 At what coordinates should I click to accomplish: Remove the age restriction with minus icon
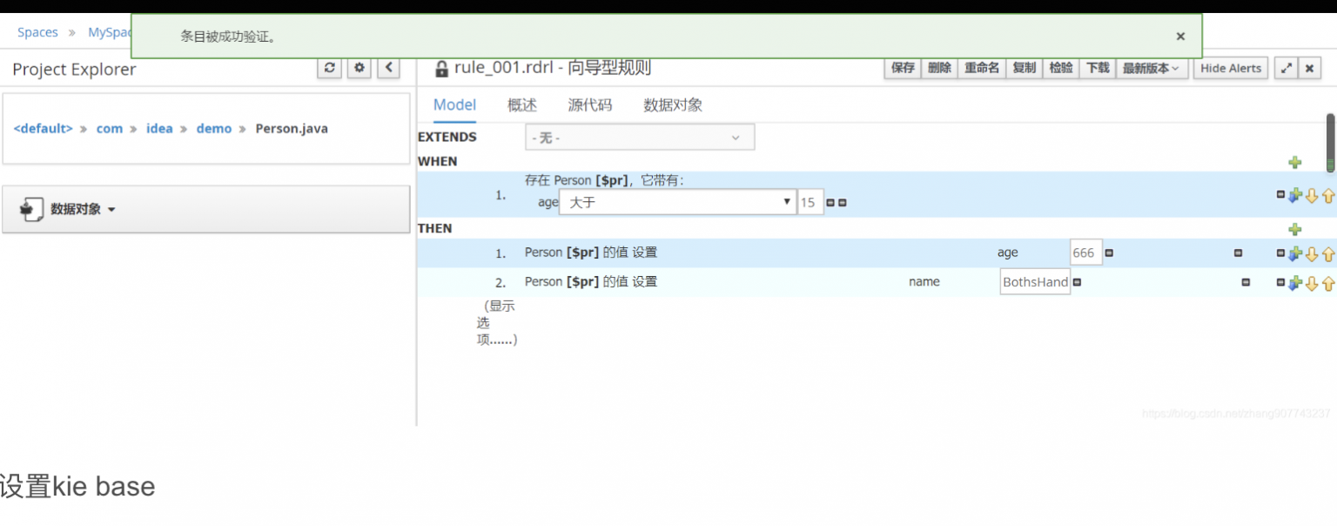click(x=830, y=202)
